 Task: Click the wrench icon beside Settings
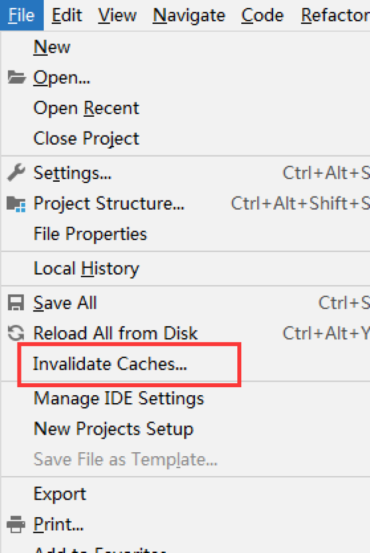[x=17, y=173]
